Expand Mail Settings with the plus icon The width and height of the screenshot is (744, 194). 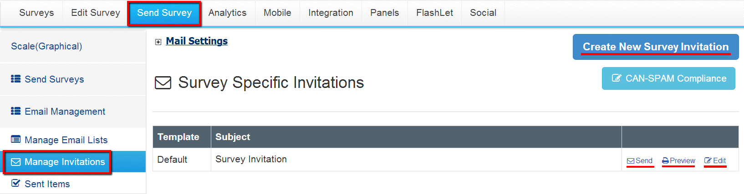pos(158,42)
